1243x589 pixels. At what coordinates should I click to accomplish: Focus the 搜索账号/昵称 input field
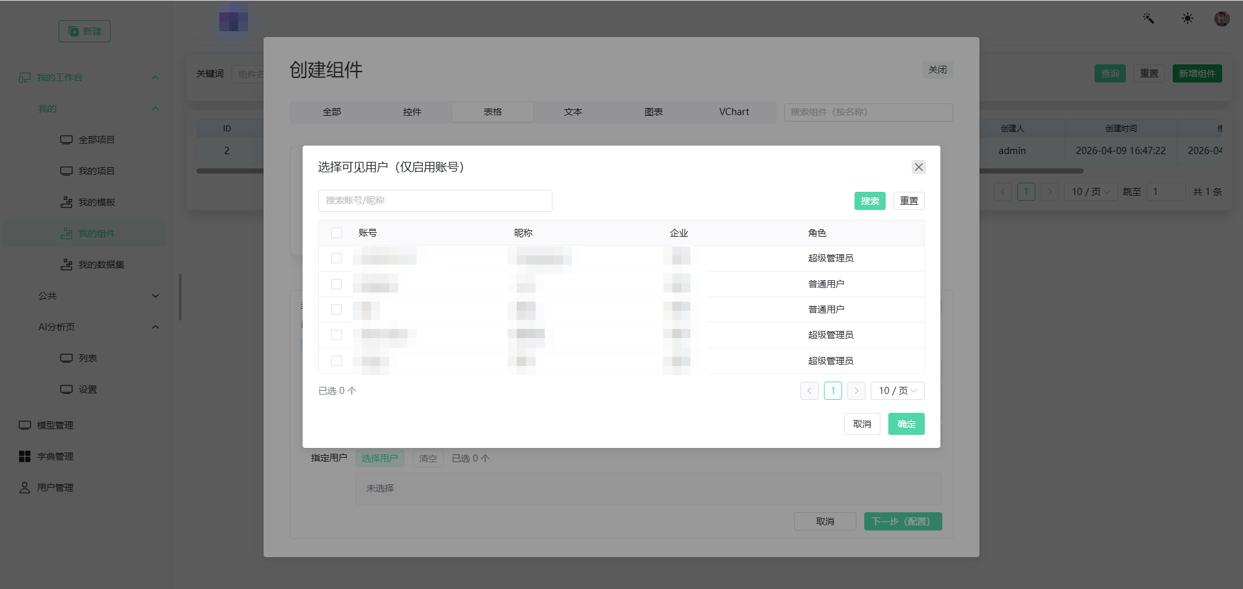[435, 201]
